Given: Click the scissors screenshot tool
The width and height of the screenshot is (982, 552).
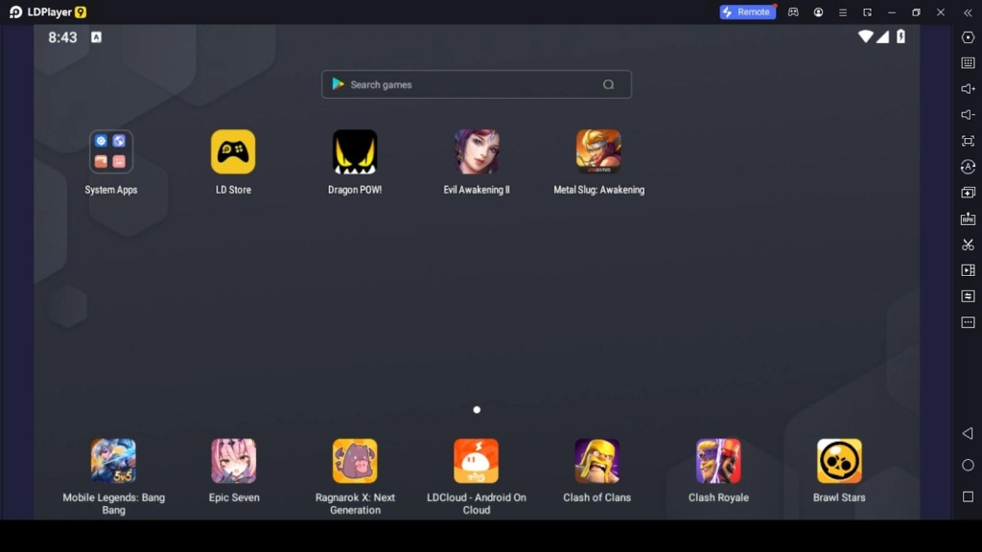Looking at the screenshot, I should pyautogui.click(x=968, y=244).
